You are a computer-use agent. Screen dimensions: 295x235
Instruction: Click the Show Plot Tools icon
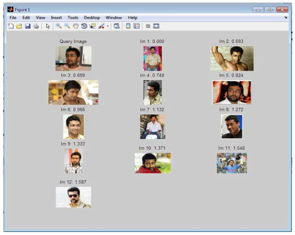point(156,26)
